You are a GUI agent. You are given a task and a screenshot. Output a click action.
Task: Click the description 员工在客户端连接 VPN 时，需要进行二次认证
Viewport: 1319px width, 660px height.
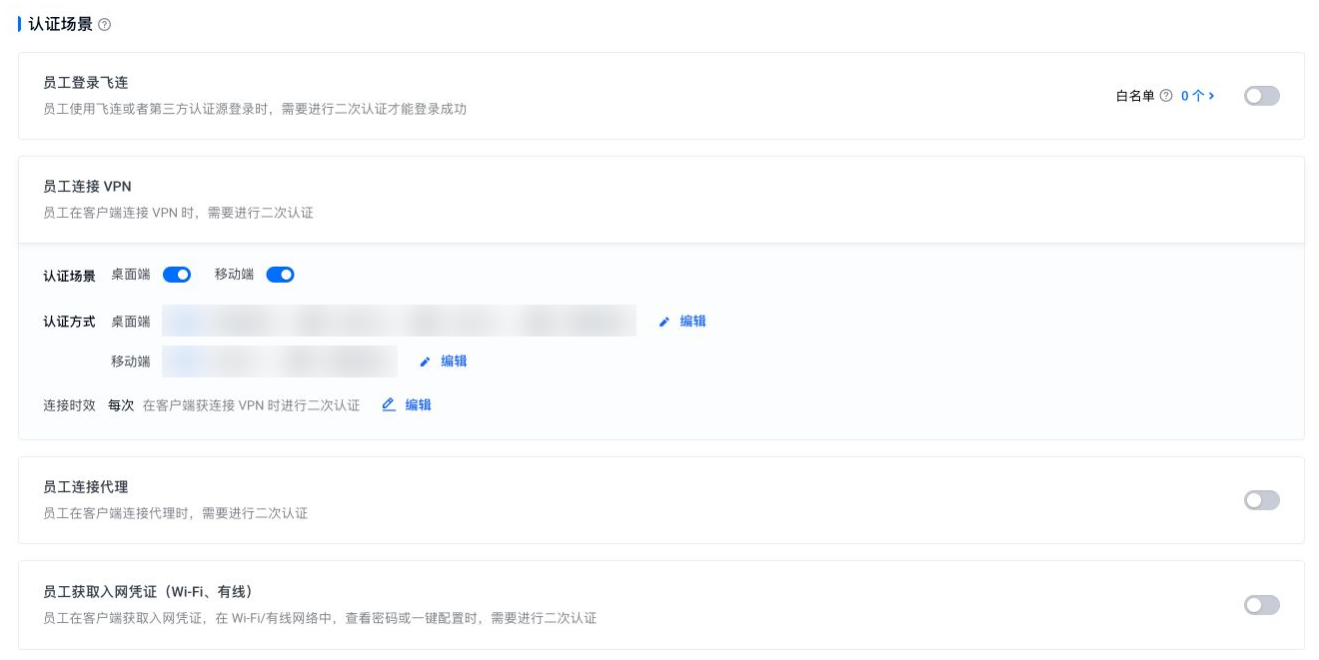178,213
